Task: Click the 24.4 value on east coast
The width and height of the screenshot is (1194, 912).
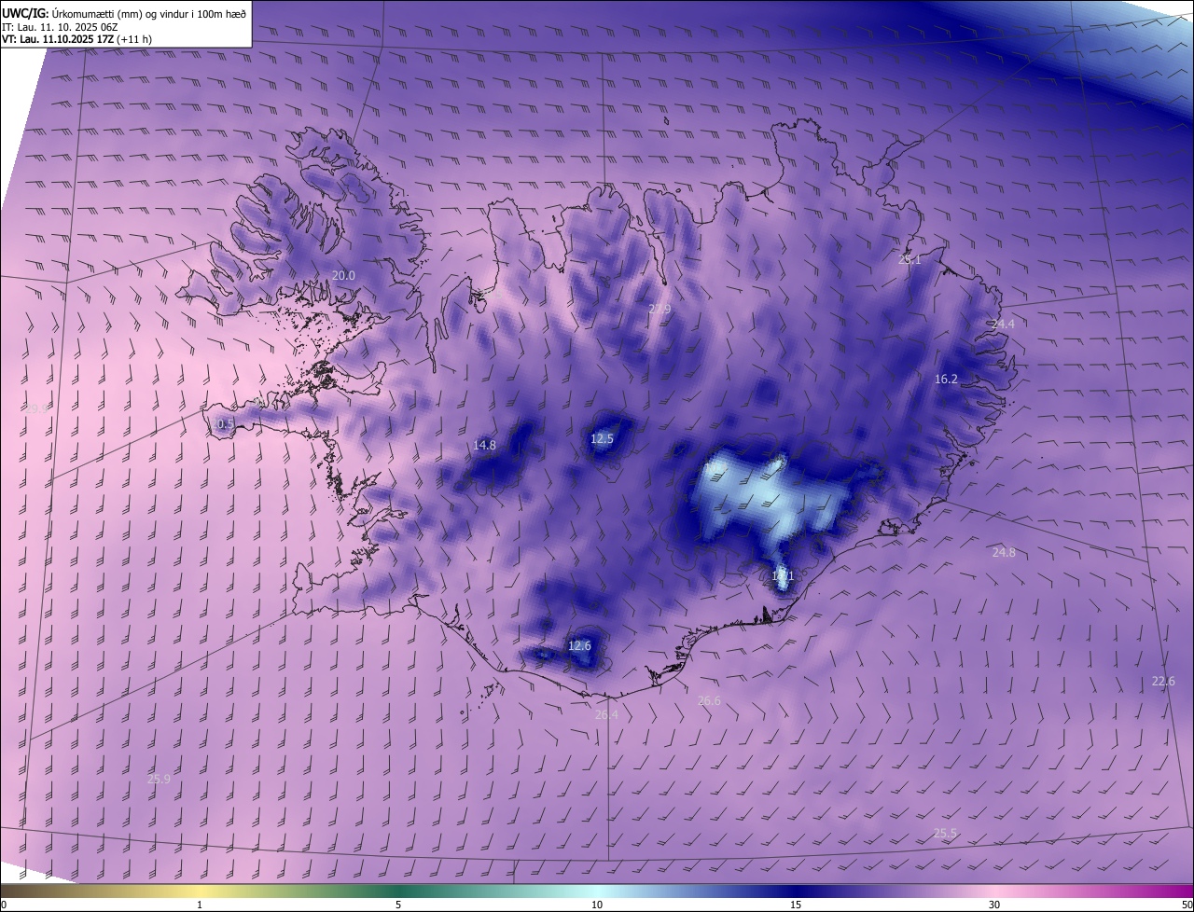Action: 1003,324
